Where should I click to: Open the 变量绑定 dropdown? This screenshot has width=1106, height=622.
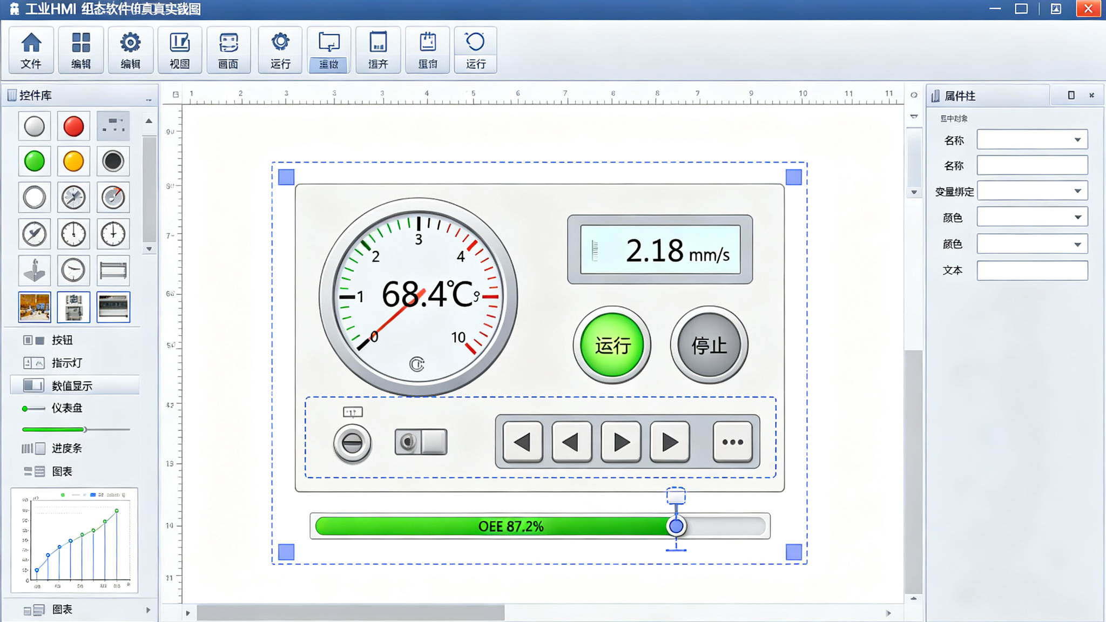[1032, 191]
